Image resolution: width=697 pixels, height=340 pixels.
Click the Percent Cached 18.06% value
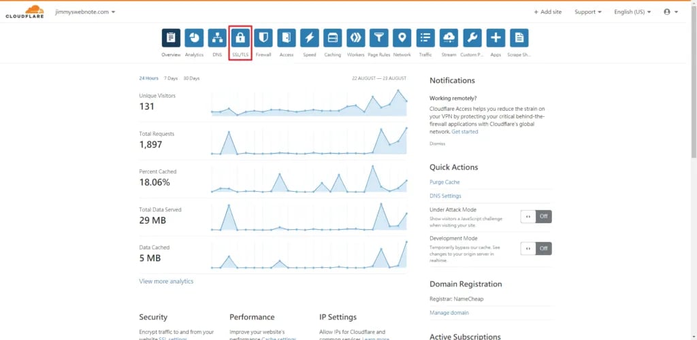[155, 182]
